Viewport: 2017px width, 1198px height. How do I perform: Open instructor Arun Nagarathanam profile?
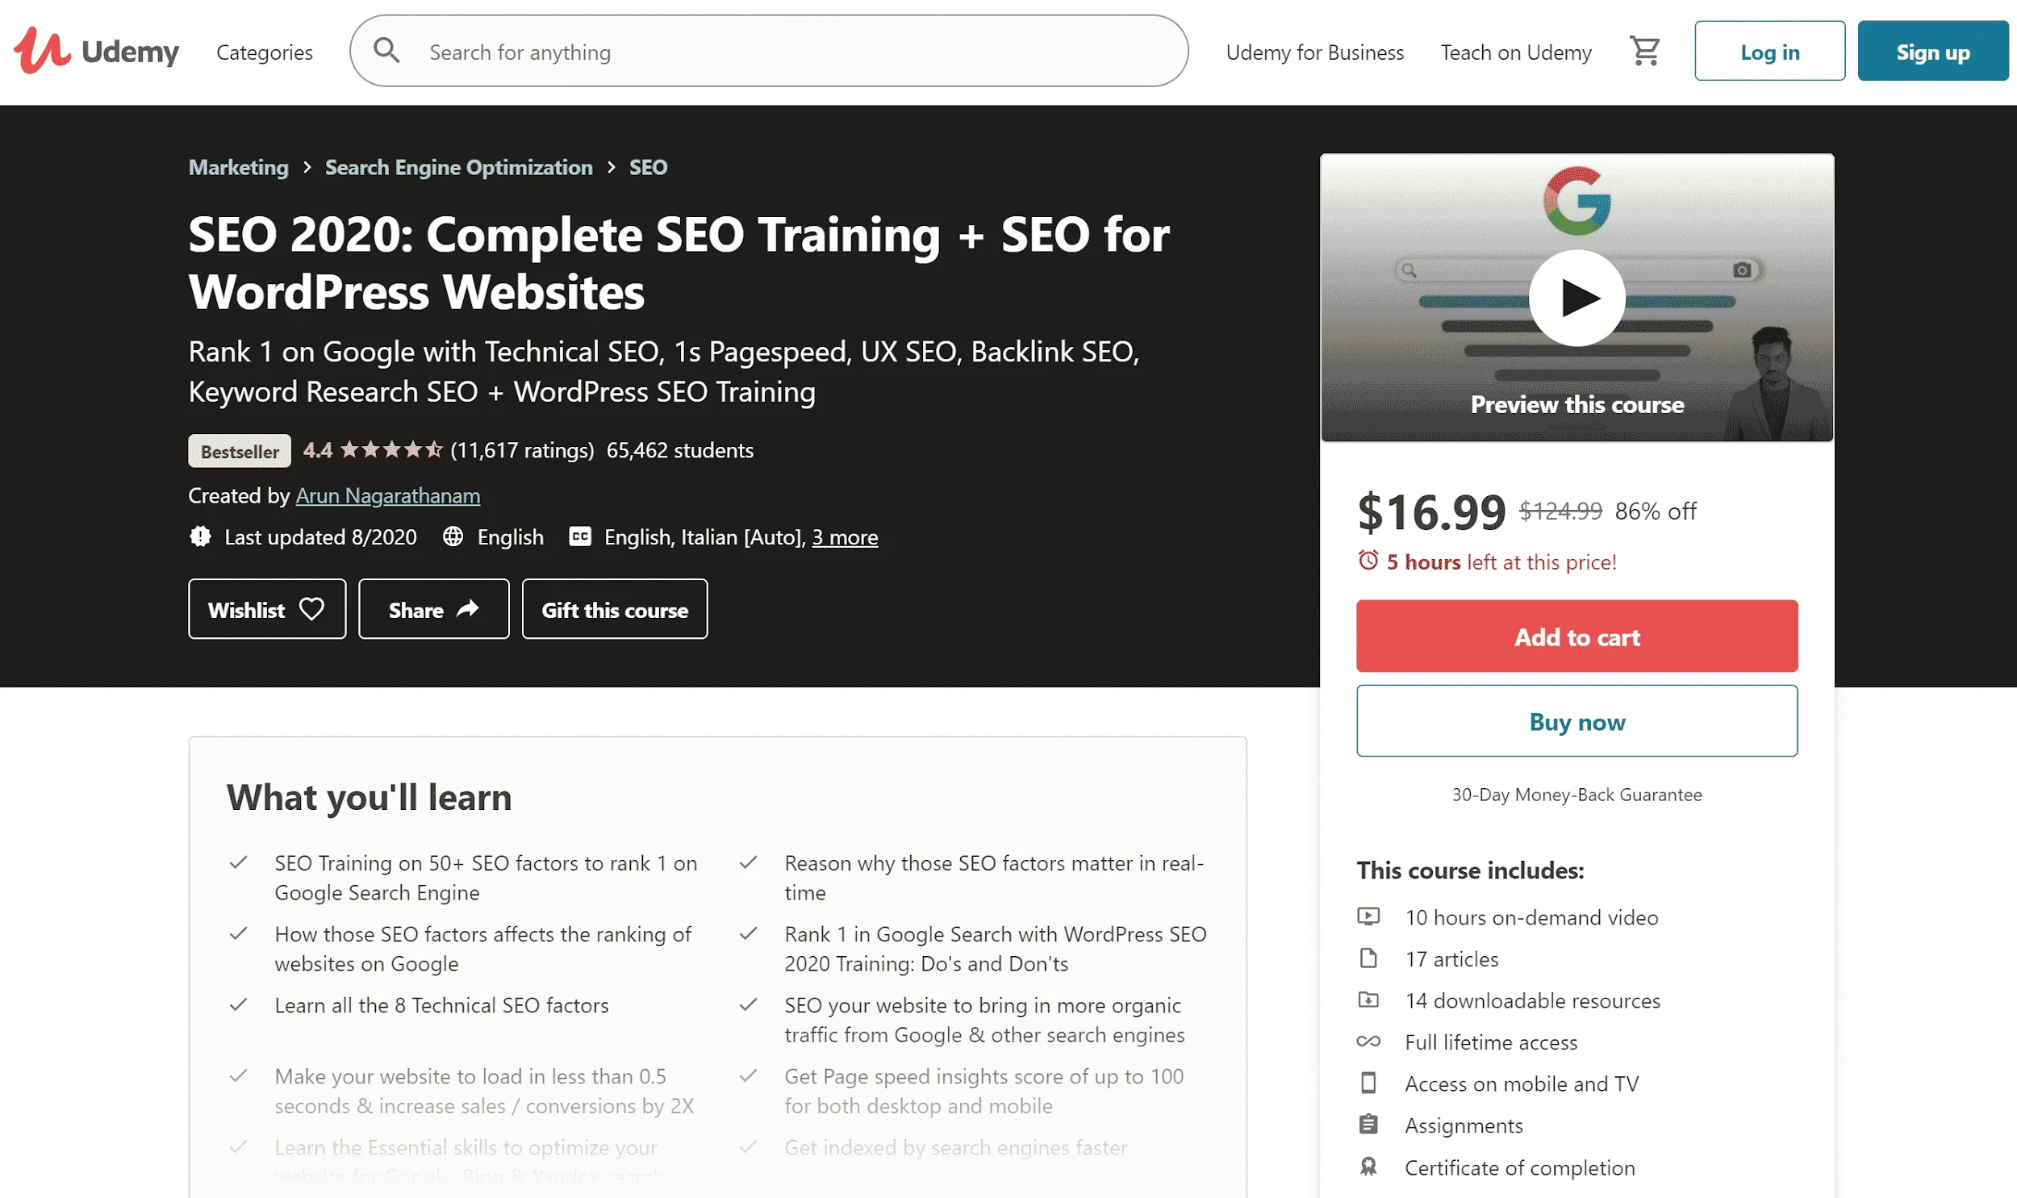coord(387,495)
